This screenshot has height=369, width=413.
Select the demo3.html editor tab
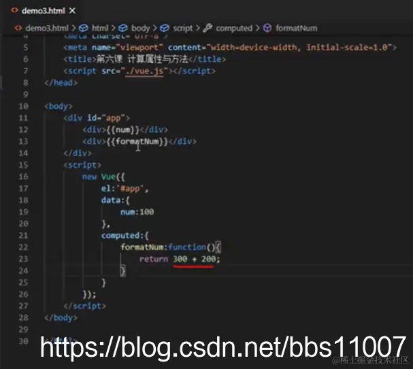[x=44, y=11]
